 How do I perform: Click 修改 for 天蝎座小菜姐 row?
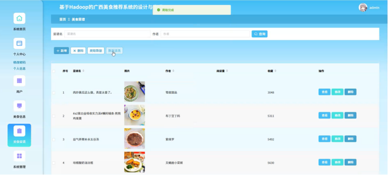pyautogui.click(x=338, y=162)
